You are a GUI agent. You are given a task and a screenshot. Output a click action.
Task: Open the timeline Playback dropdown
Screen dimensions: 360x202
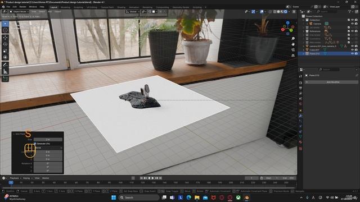coord(15,178)
